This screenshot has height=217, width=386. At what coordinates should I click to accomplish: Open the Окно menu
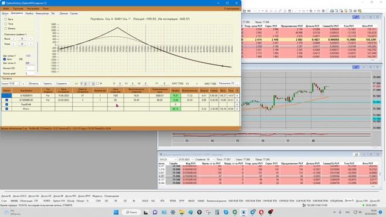46,8
